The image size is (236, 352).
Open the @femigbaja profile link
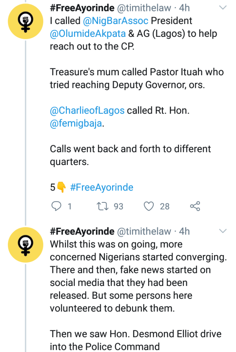76,123
